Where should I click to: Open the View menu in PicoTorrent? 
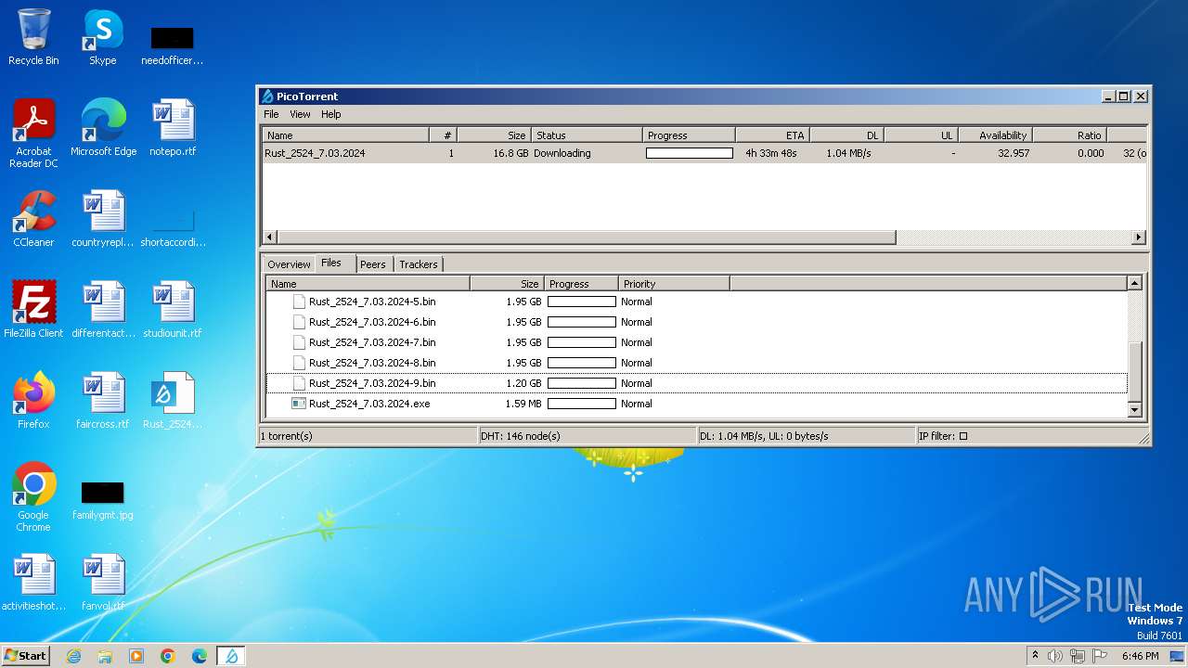(x=300, y=114)
